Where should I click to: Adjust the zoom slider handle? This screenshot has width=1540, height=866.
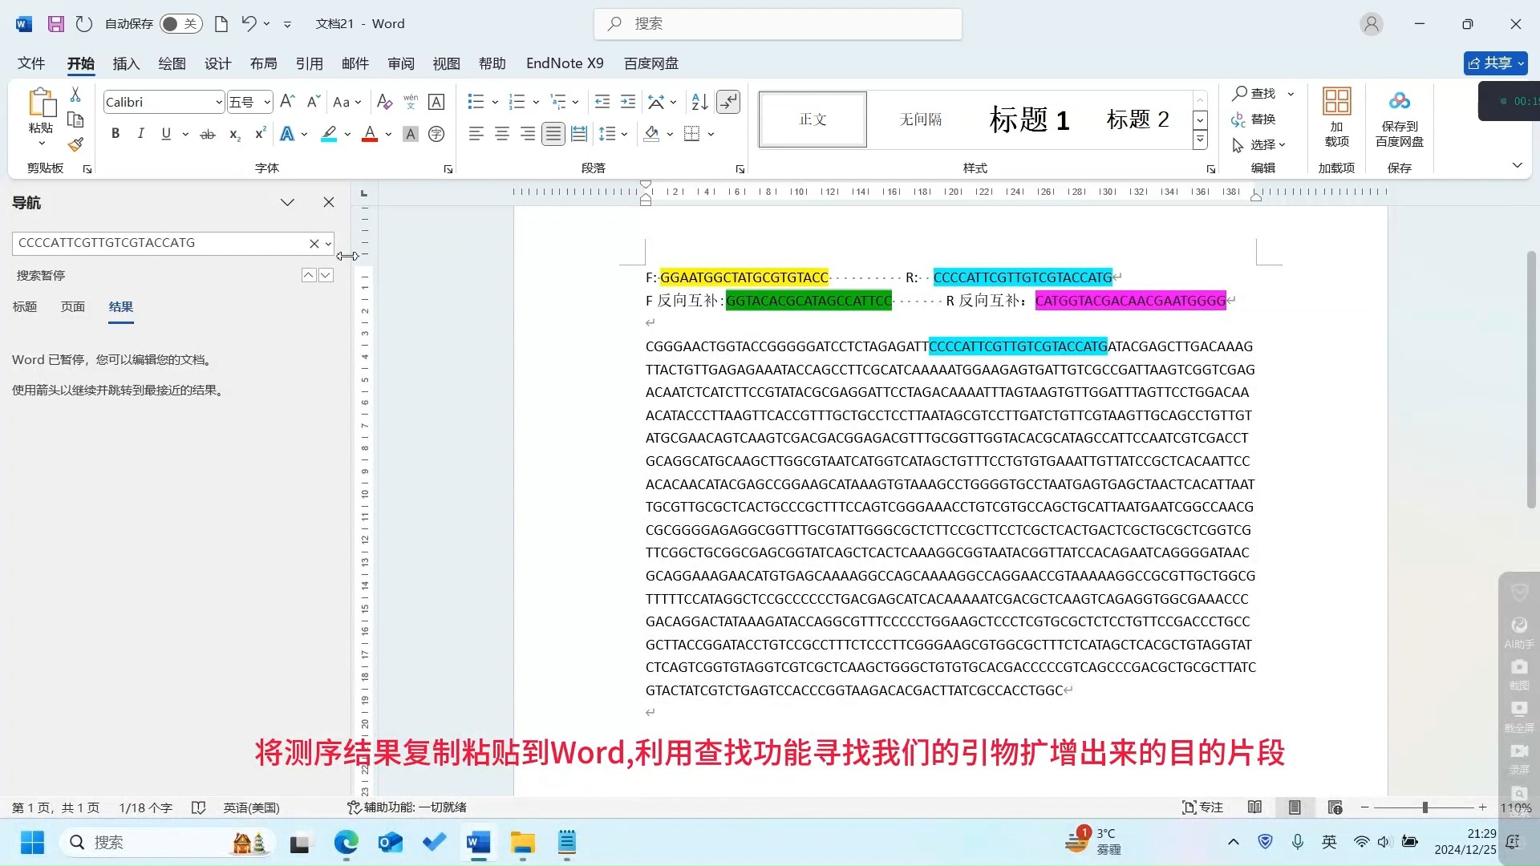(x=1425, y=807)
